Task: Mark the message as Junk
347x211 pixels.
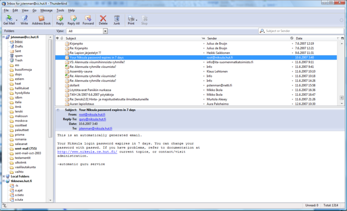Action: click(x=117, y=20)
